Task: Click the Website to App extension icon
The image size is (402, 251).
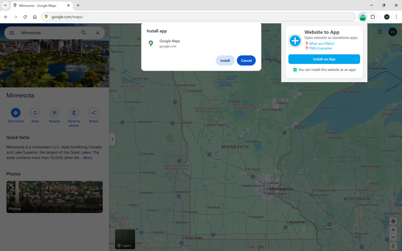Action: pyautogui.click(x=363, y=17)
